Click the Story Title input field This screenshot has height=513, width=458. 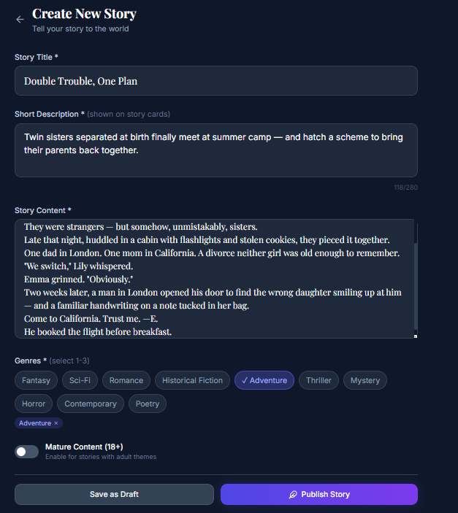(x=216, y=81)
